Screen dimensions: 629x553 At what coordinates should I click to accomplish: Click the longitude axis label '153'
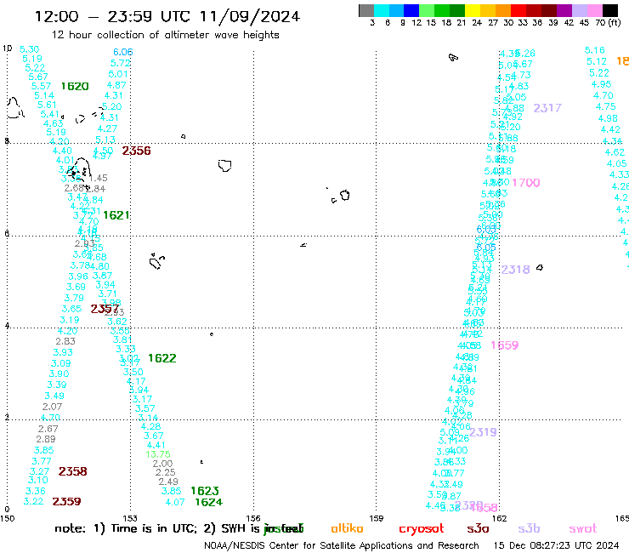click(x=130, y=518)
